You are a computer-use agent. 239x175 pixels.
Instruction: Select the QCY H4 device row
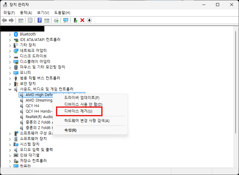(x=30, y=106)
